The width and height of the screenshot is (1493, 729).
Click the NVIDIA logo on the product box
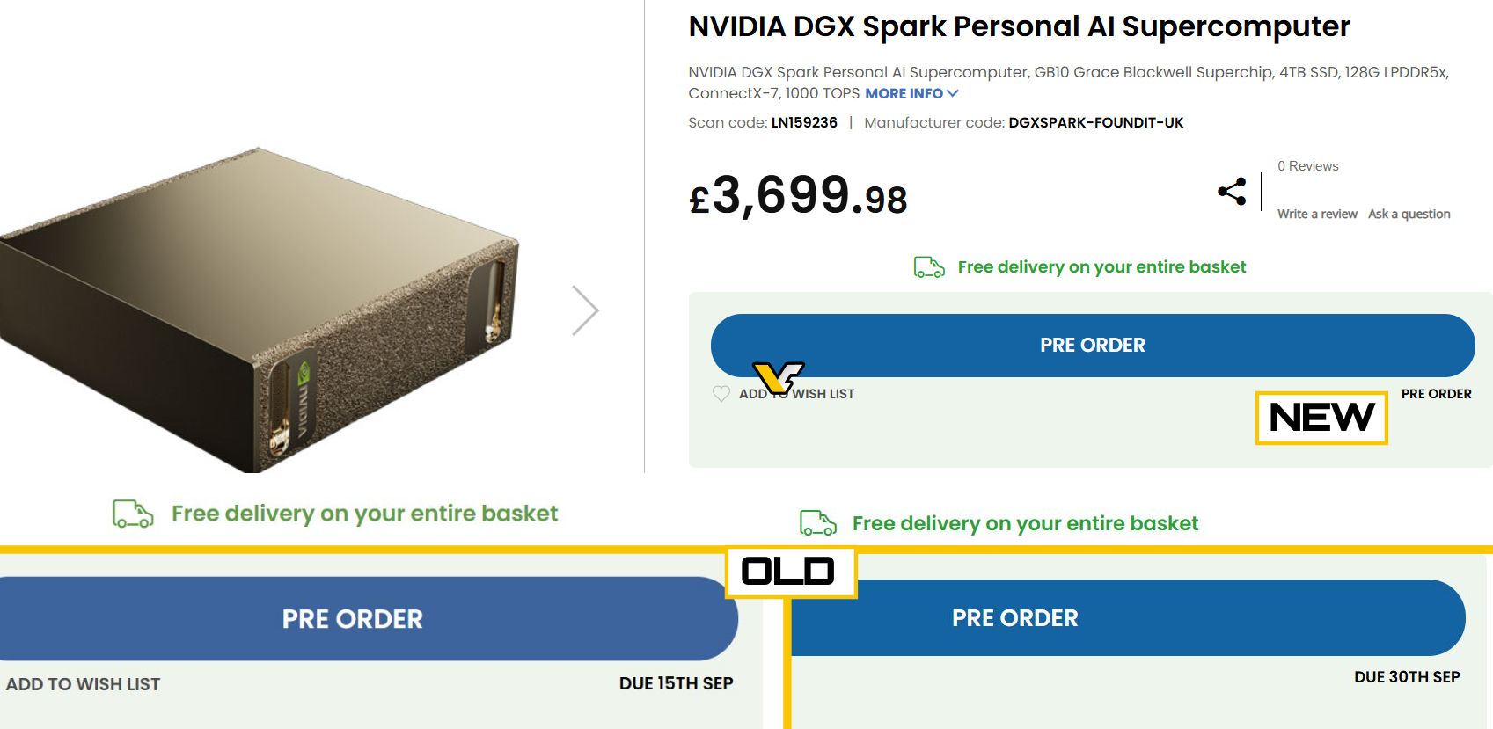[304, 373]
